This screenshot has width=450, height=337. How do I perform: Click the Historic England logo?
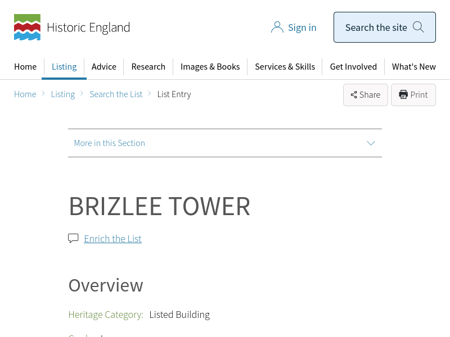(71, 28)
